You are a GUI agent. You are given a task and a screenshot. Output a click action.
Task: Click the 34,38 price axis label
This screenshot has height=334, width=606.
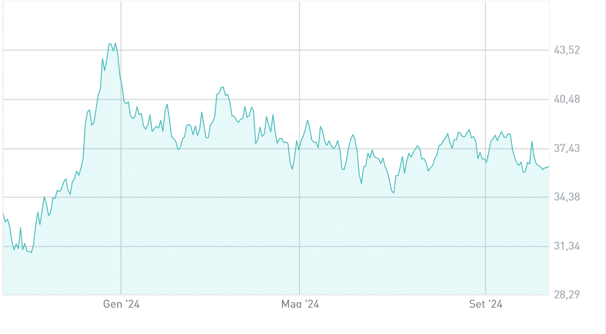tap(566, 198)
